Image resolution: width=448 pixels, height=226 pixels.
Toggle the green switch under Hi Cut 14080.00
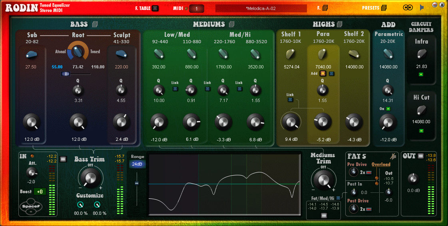421,131
